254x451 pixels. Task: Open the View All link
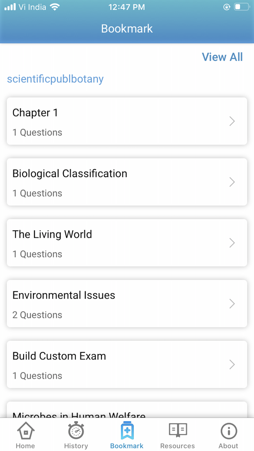coord(222,57)
